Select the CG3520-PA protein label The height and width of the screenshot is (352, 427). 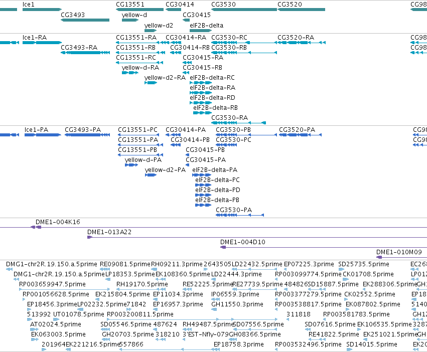click(x=297, y=130)
